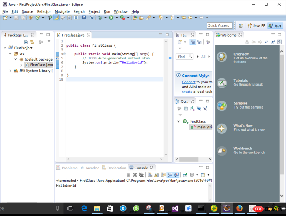Toggle Show Console When Standard Out Changes

170,175
